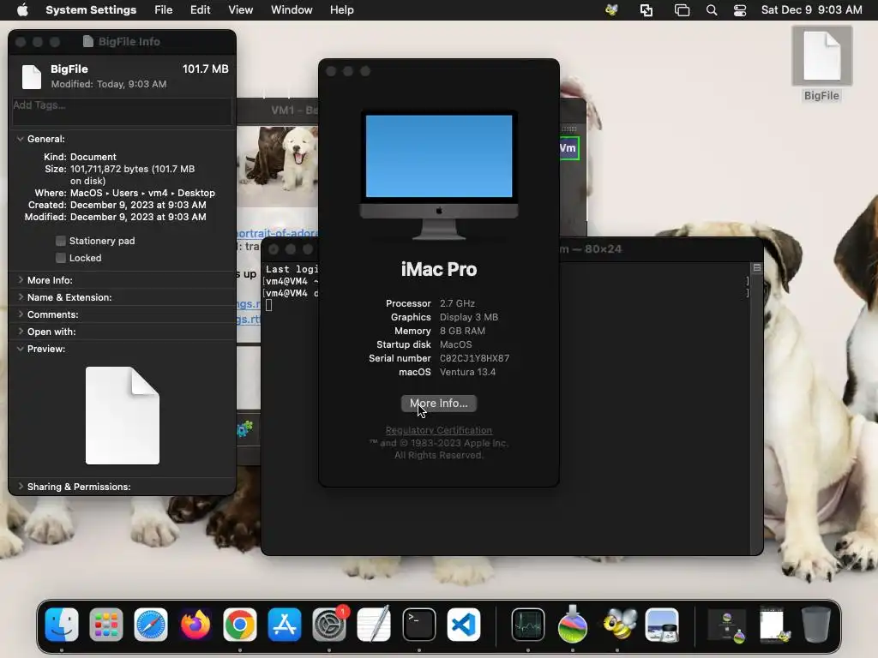Click the 101.7 MB size in Info header
Image resolution: width=878 pixels, height=658 pixels.
click(x=206, y=69)
